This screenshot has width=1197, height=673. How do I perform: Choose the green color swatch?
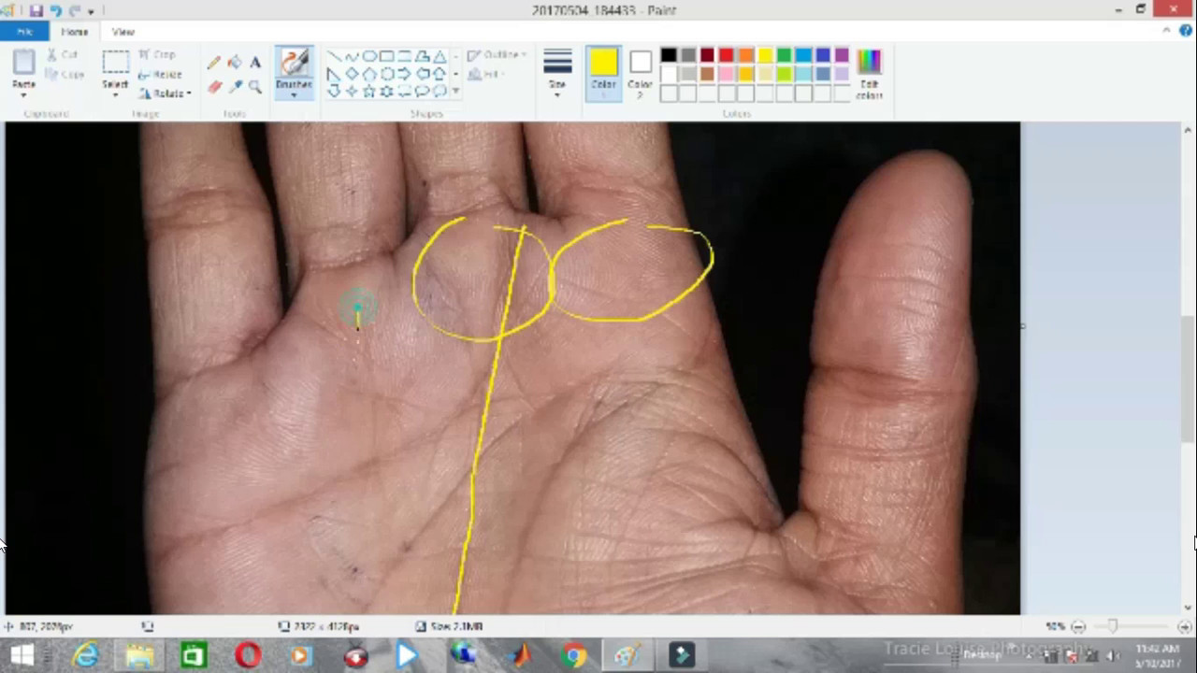[x=784, y=56]
